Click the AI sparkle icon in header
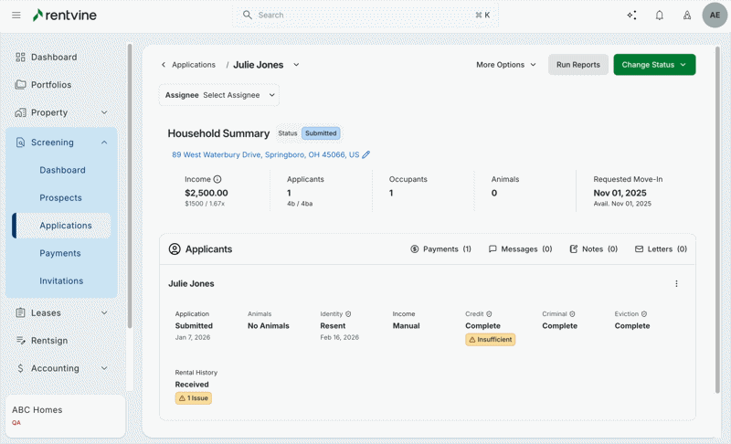Screen dimensions: 731x444 (x=631, y=16)
